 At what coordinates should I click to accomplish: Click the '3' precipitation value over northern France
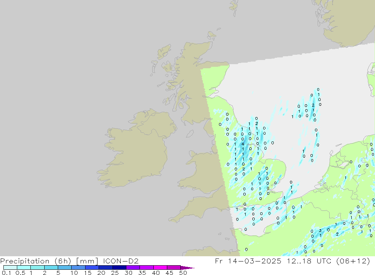click(x=320, y=231)
